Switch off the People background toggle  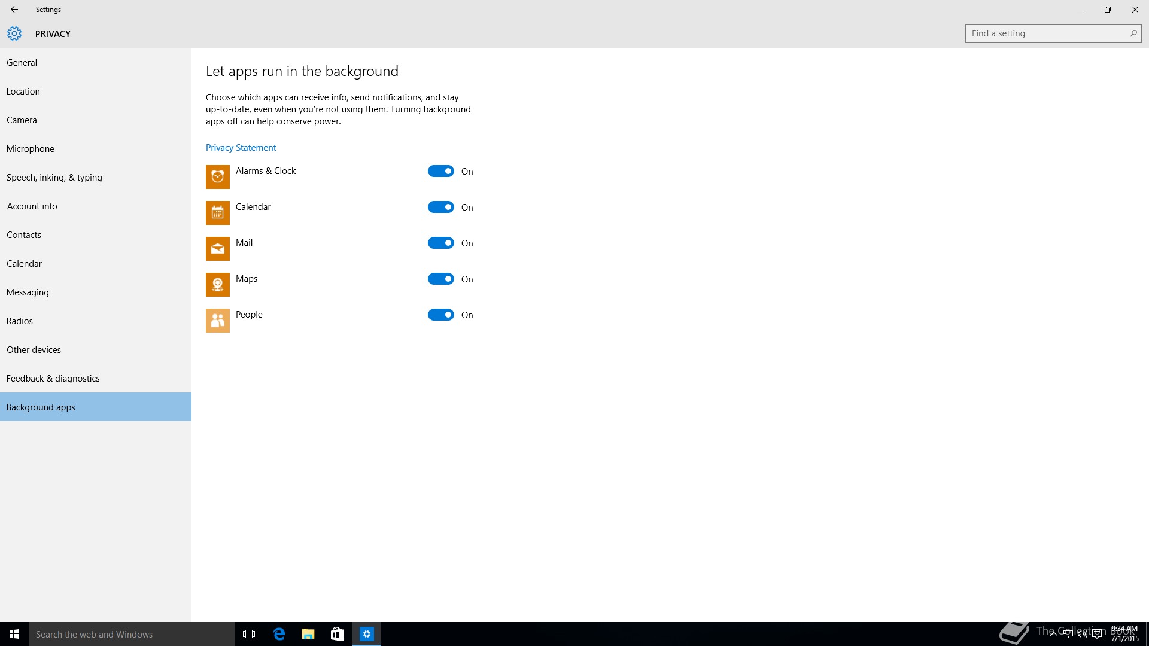click(441, 315)
